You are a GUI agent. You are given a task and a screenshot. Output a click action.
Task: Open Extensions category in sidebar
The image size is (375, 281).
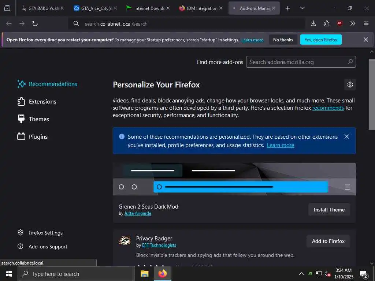[37, 102]
